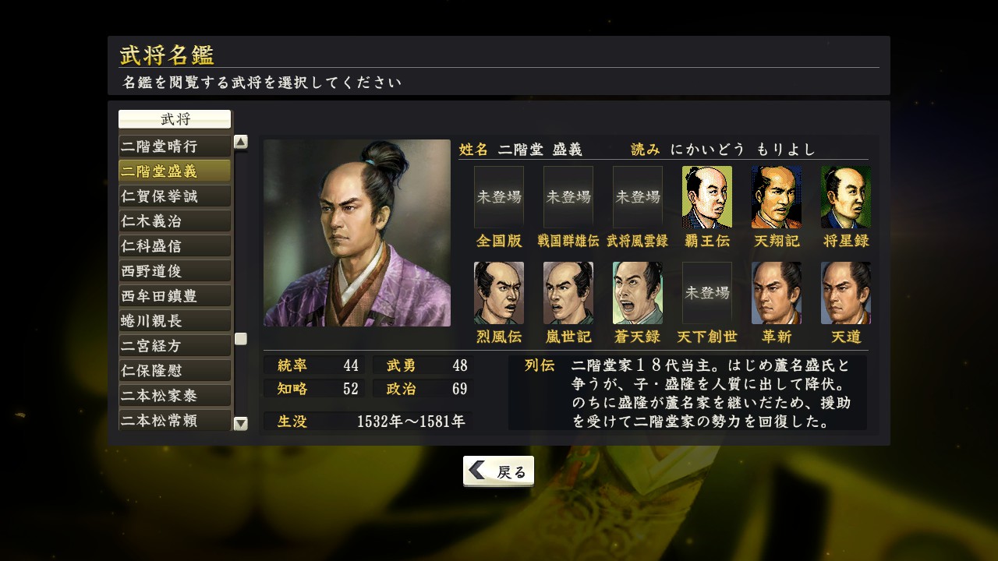Select the 覇王伝 portrait thumbnail
998x561 pixels.
click(707, 197)
